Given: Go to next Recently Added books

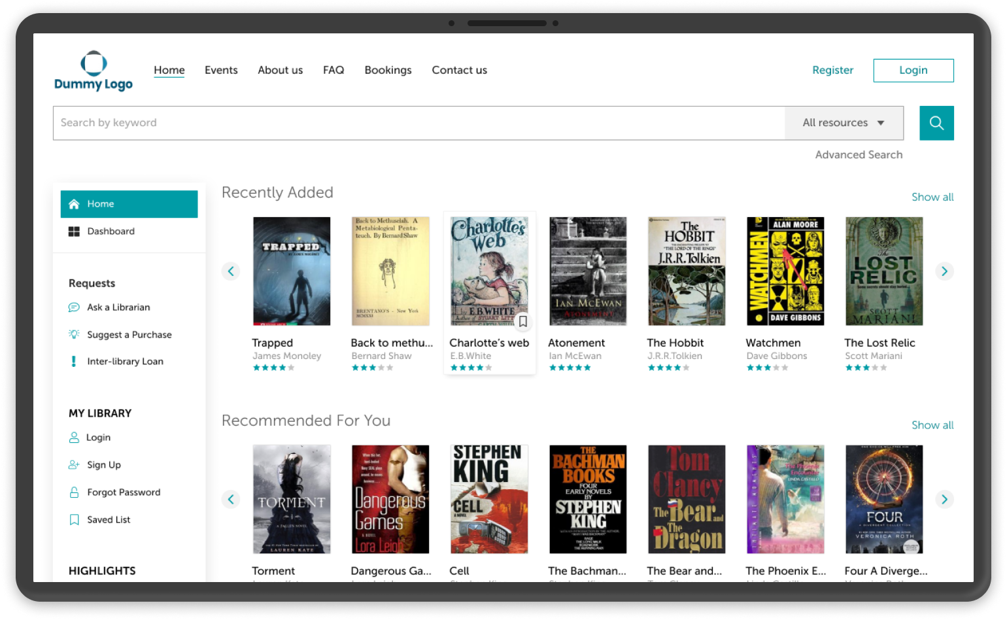Looking at the screenshot, I should coord(944,271).
